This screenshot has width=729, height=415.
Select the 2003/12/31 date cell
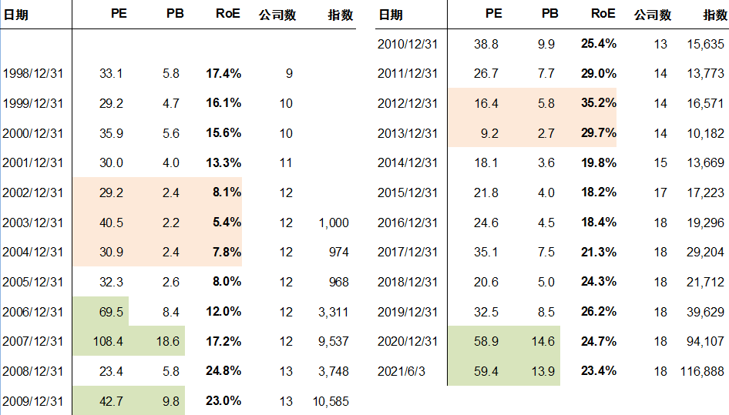(33, 223)
